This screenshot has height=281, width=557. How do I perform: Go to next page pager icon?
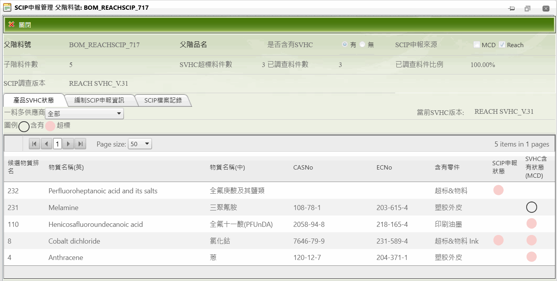pyautogui.click(x=69, y=144)
